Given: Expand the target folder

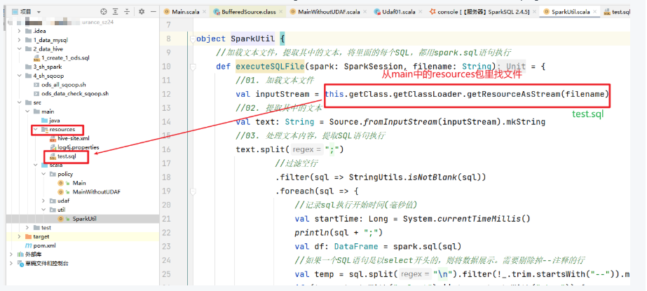Looking at the screenshot, I should (x=20, y=236).
